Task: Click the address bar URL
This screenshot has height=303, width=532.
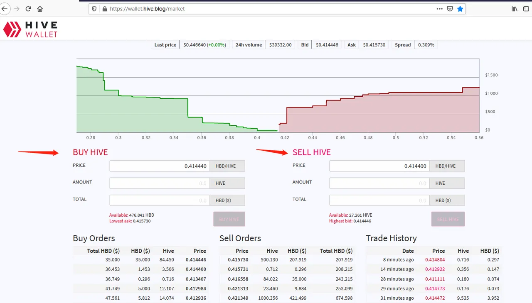Action: (x=147, y=9)
